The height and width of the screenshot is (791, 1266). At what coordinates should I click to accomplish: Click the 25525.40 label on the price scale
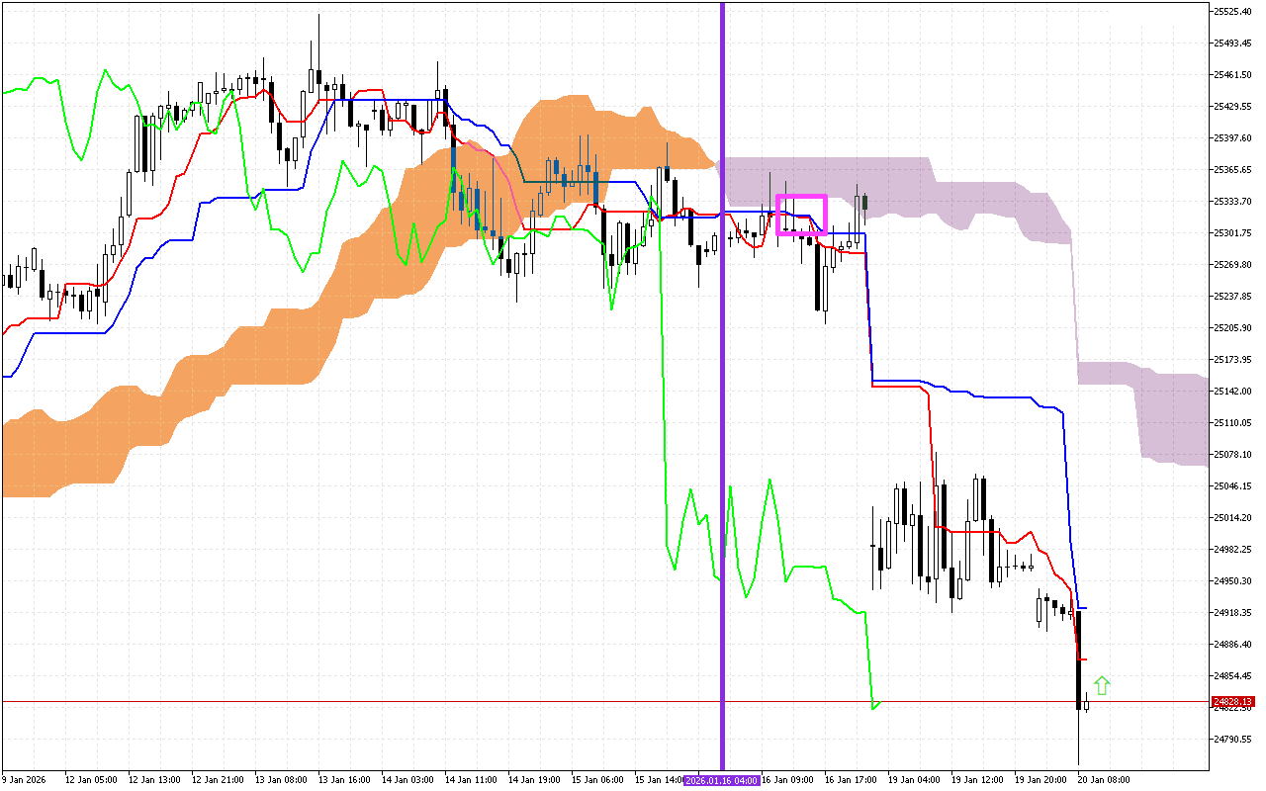pos(1232,11)
